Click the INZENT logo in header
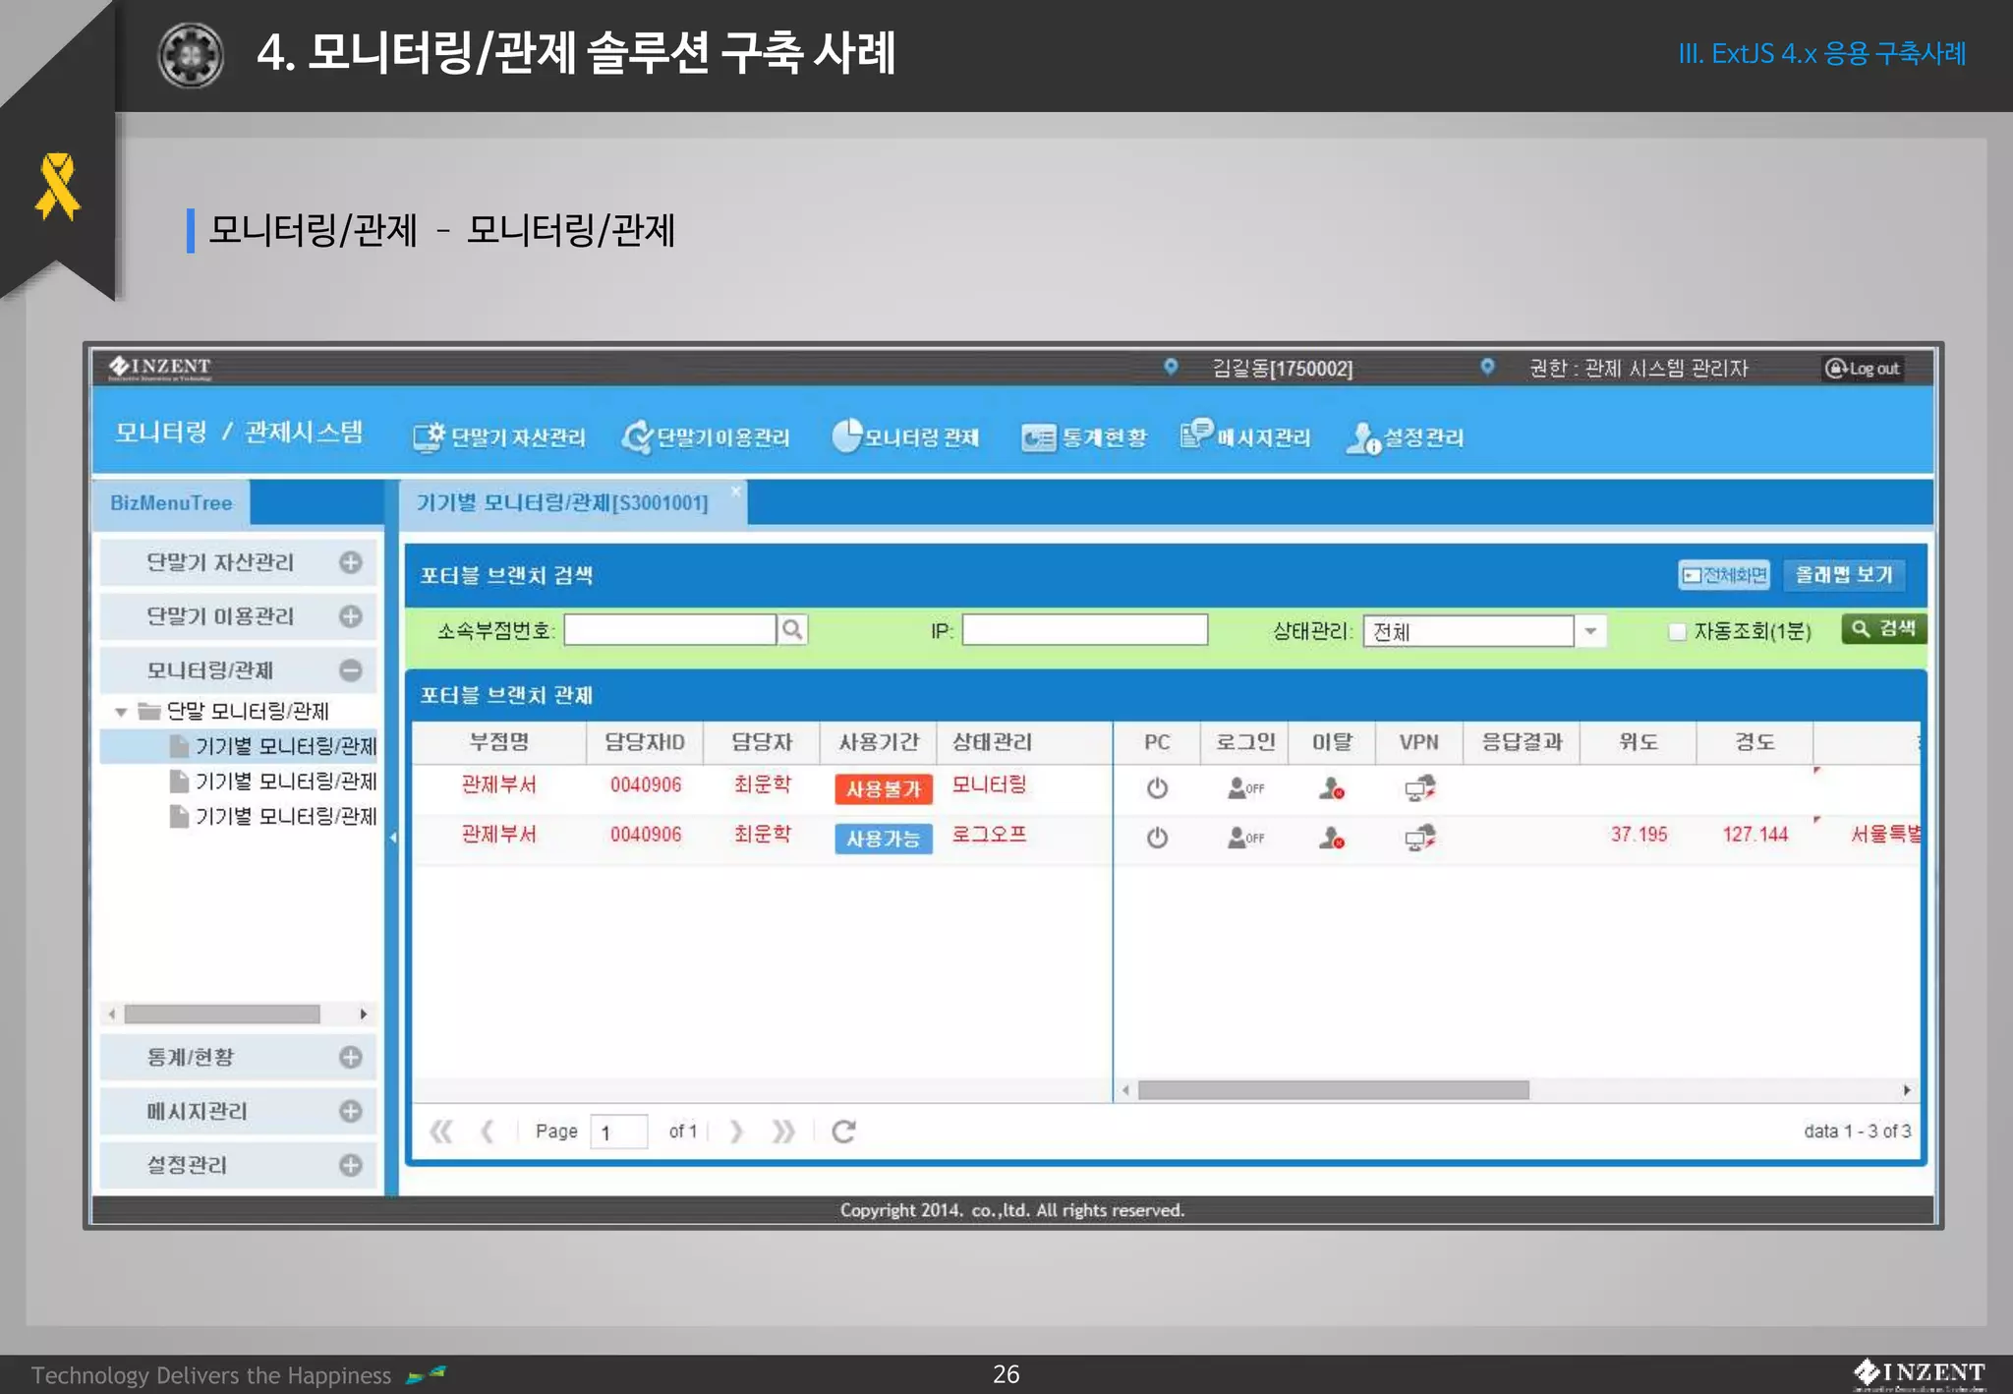Screen dimensions: 2013x1394 click(160, 368)
